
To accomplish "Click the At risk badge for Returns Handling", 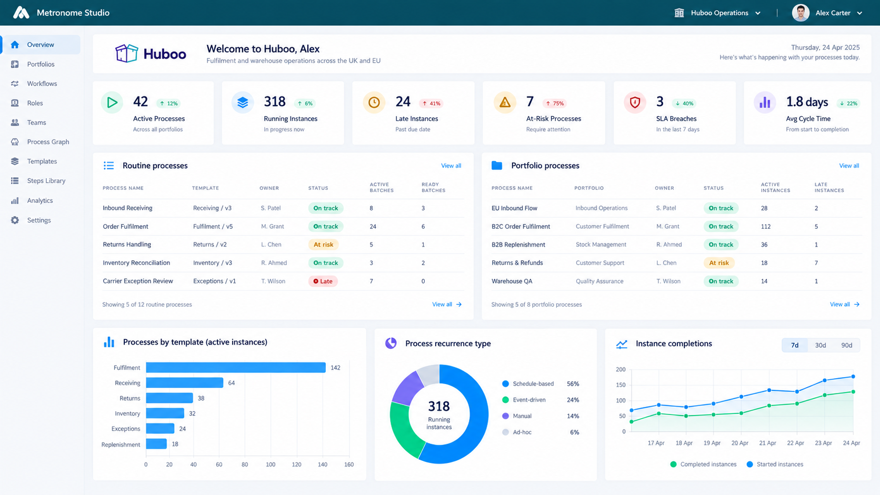I will [323, 245].
